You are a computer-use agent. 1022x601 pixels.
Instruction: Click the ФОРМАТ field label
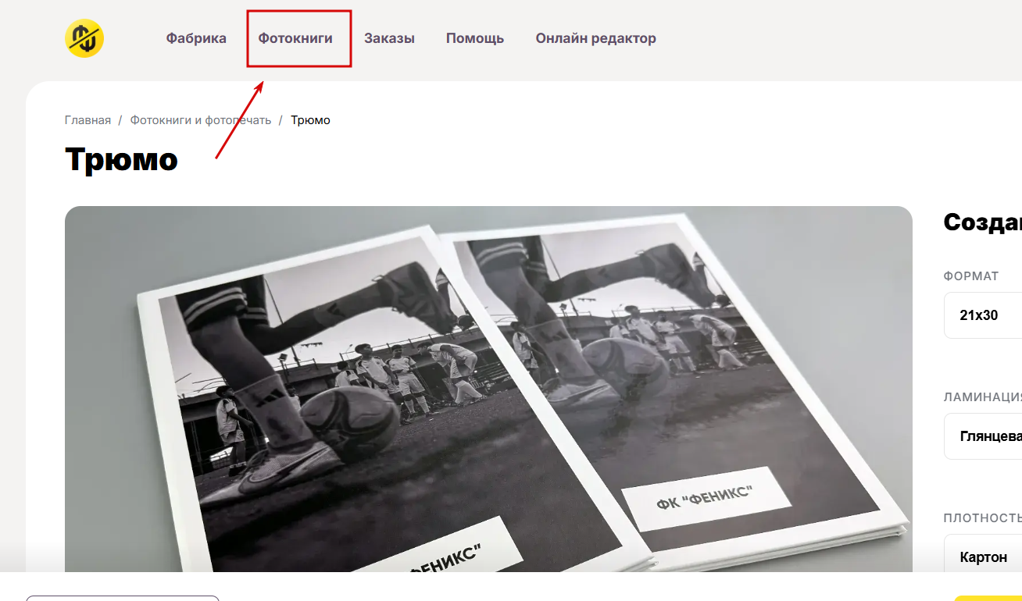(x=971, y=276)
